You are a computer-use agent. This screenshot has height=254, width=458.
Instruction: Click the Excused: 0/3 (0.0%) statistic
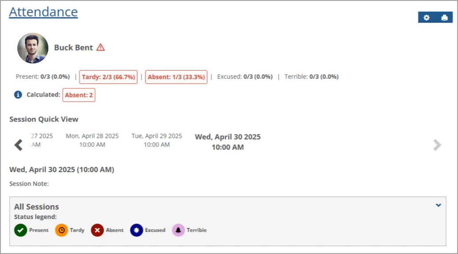point(245,77)
